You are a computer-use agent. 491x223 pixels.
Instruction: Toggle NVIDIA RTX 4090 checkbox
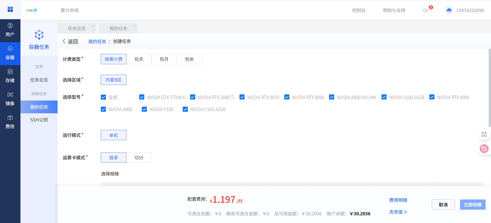click(432, 97)
